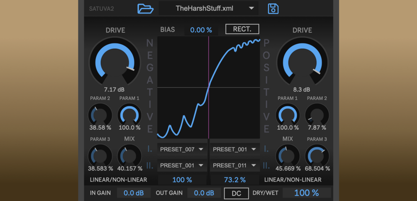Click Positive PARAM 3 knob at 68.504 %

(317, 156)
